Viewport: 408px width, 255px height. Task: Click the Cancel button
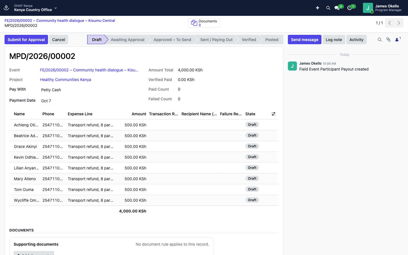[x=59, y=40]
